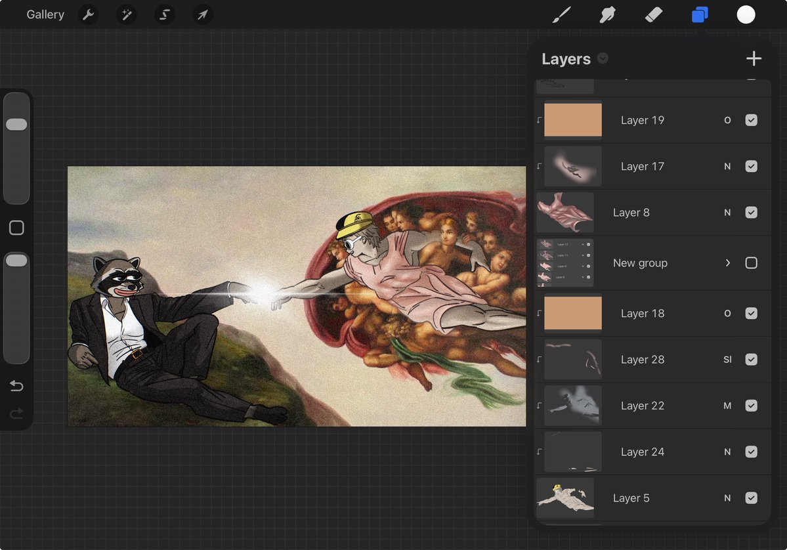
Task: Select Layer 5 figure thumbnail
Action: (x=565, y=497)
